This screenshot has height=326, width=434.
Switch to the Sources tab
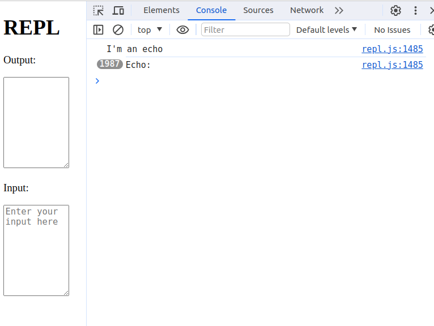258,10
